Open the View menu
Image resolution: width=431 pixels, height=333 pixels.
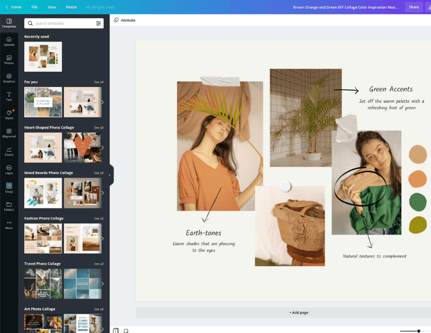51,7
